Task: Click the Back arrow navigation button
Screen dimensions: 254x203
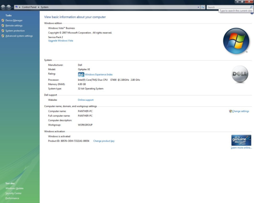Action: point(3,7)
